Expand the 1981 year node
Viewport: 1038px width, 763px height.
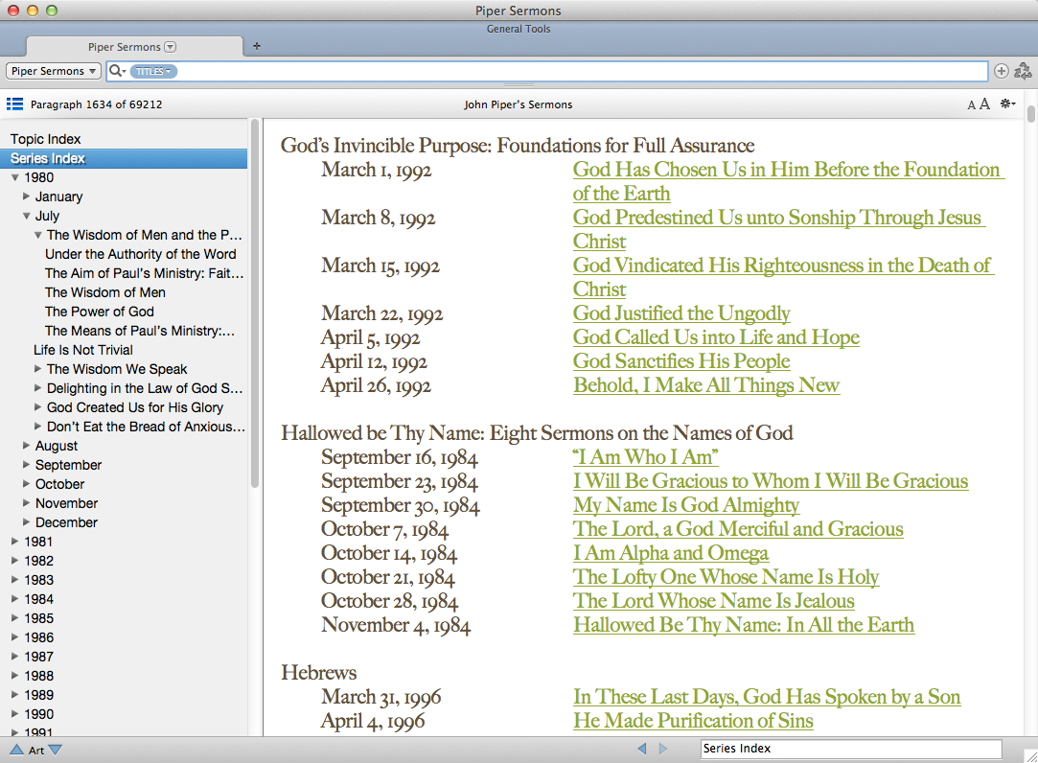pos(15,542)
